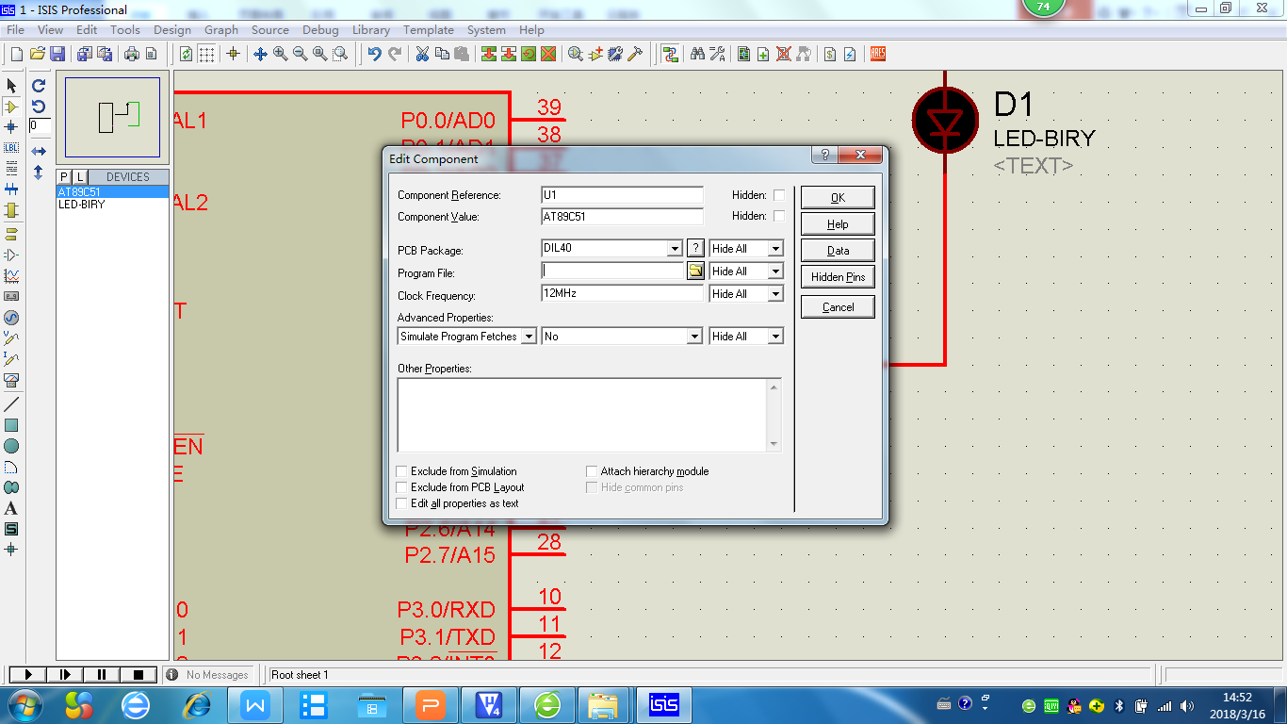Flip horizontally with the mirror icon

(x=39, y=151)
